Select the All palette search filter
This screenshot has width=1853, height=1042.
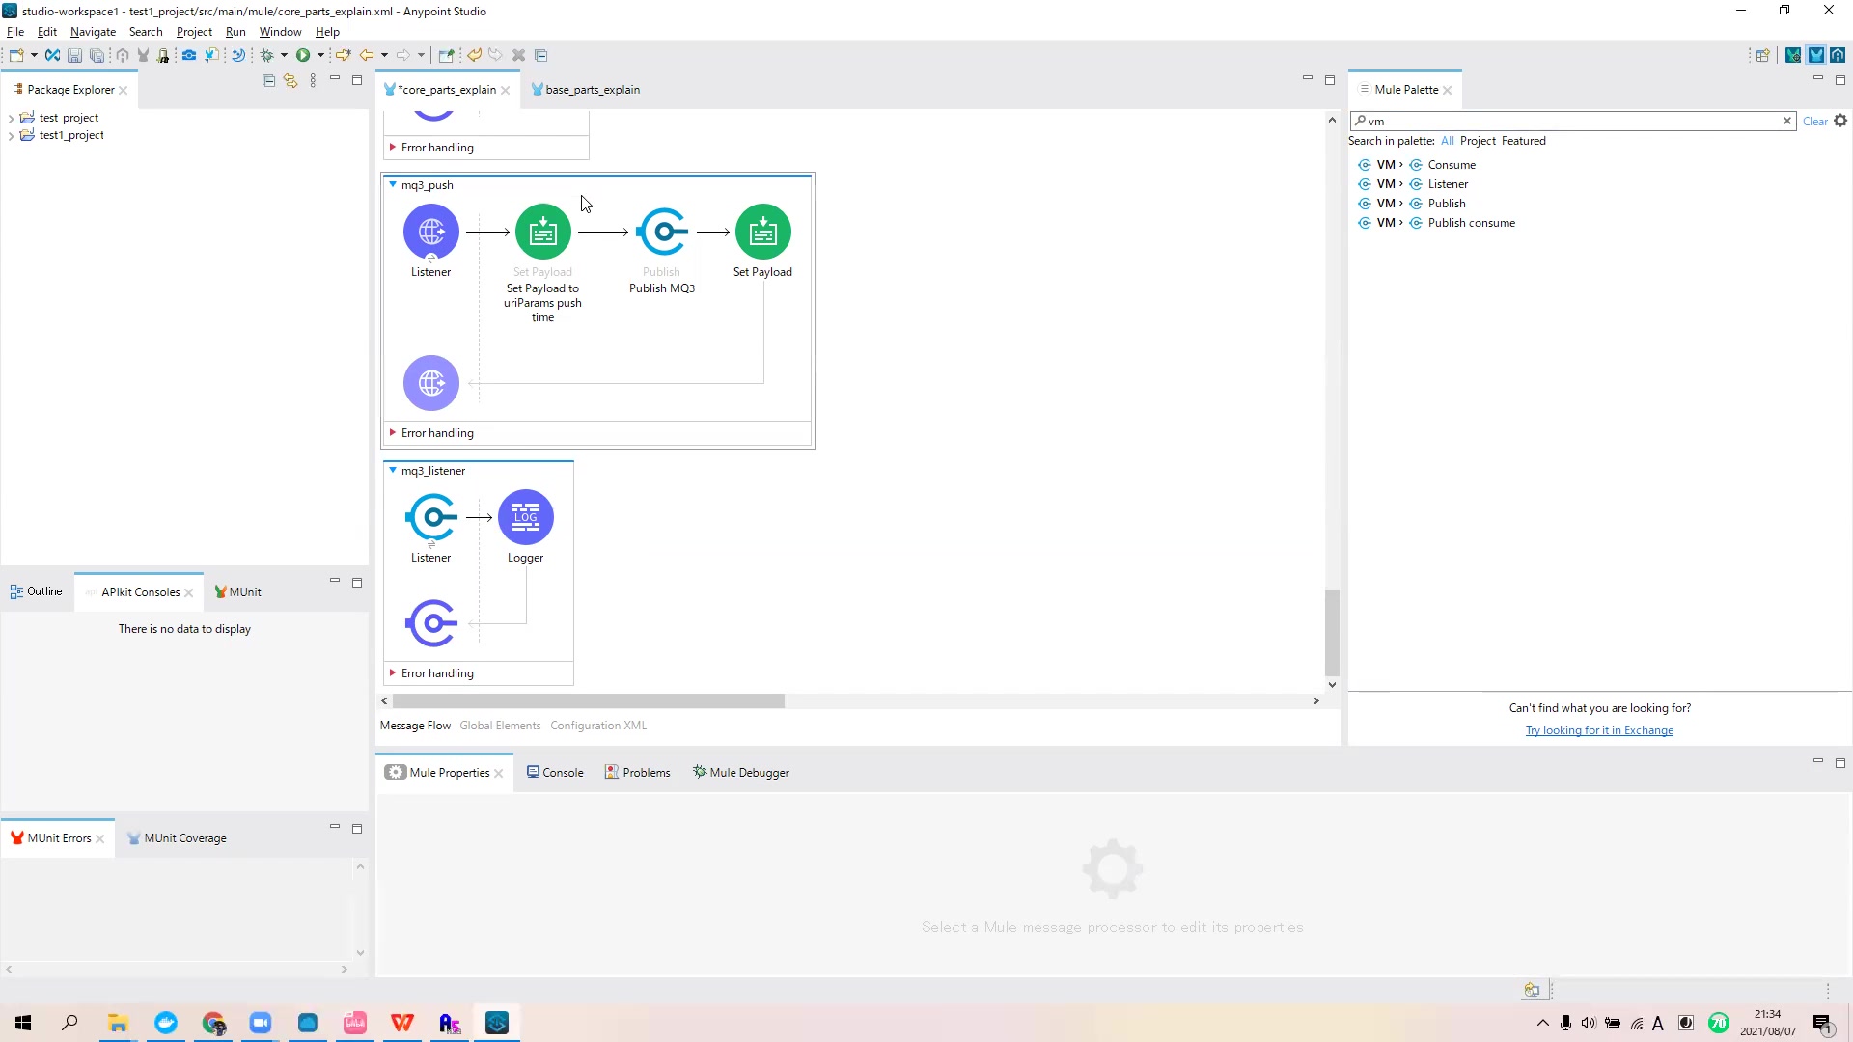point(1448,141)
